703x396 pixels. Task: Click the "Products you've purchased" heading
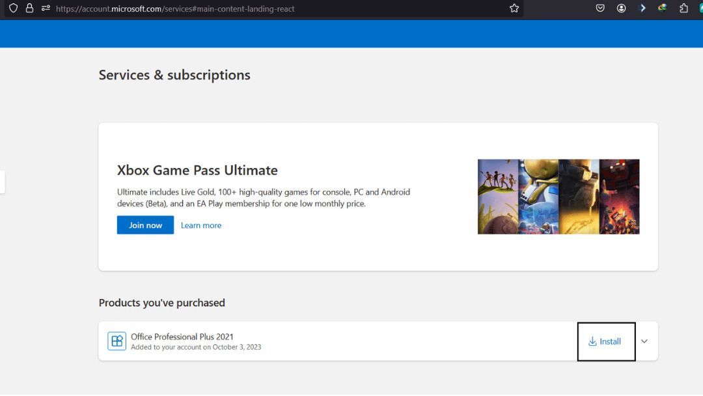(162, 303)
